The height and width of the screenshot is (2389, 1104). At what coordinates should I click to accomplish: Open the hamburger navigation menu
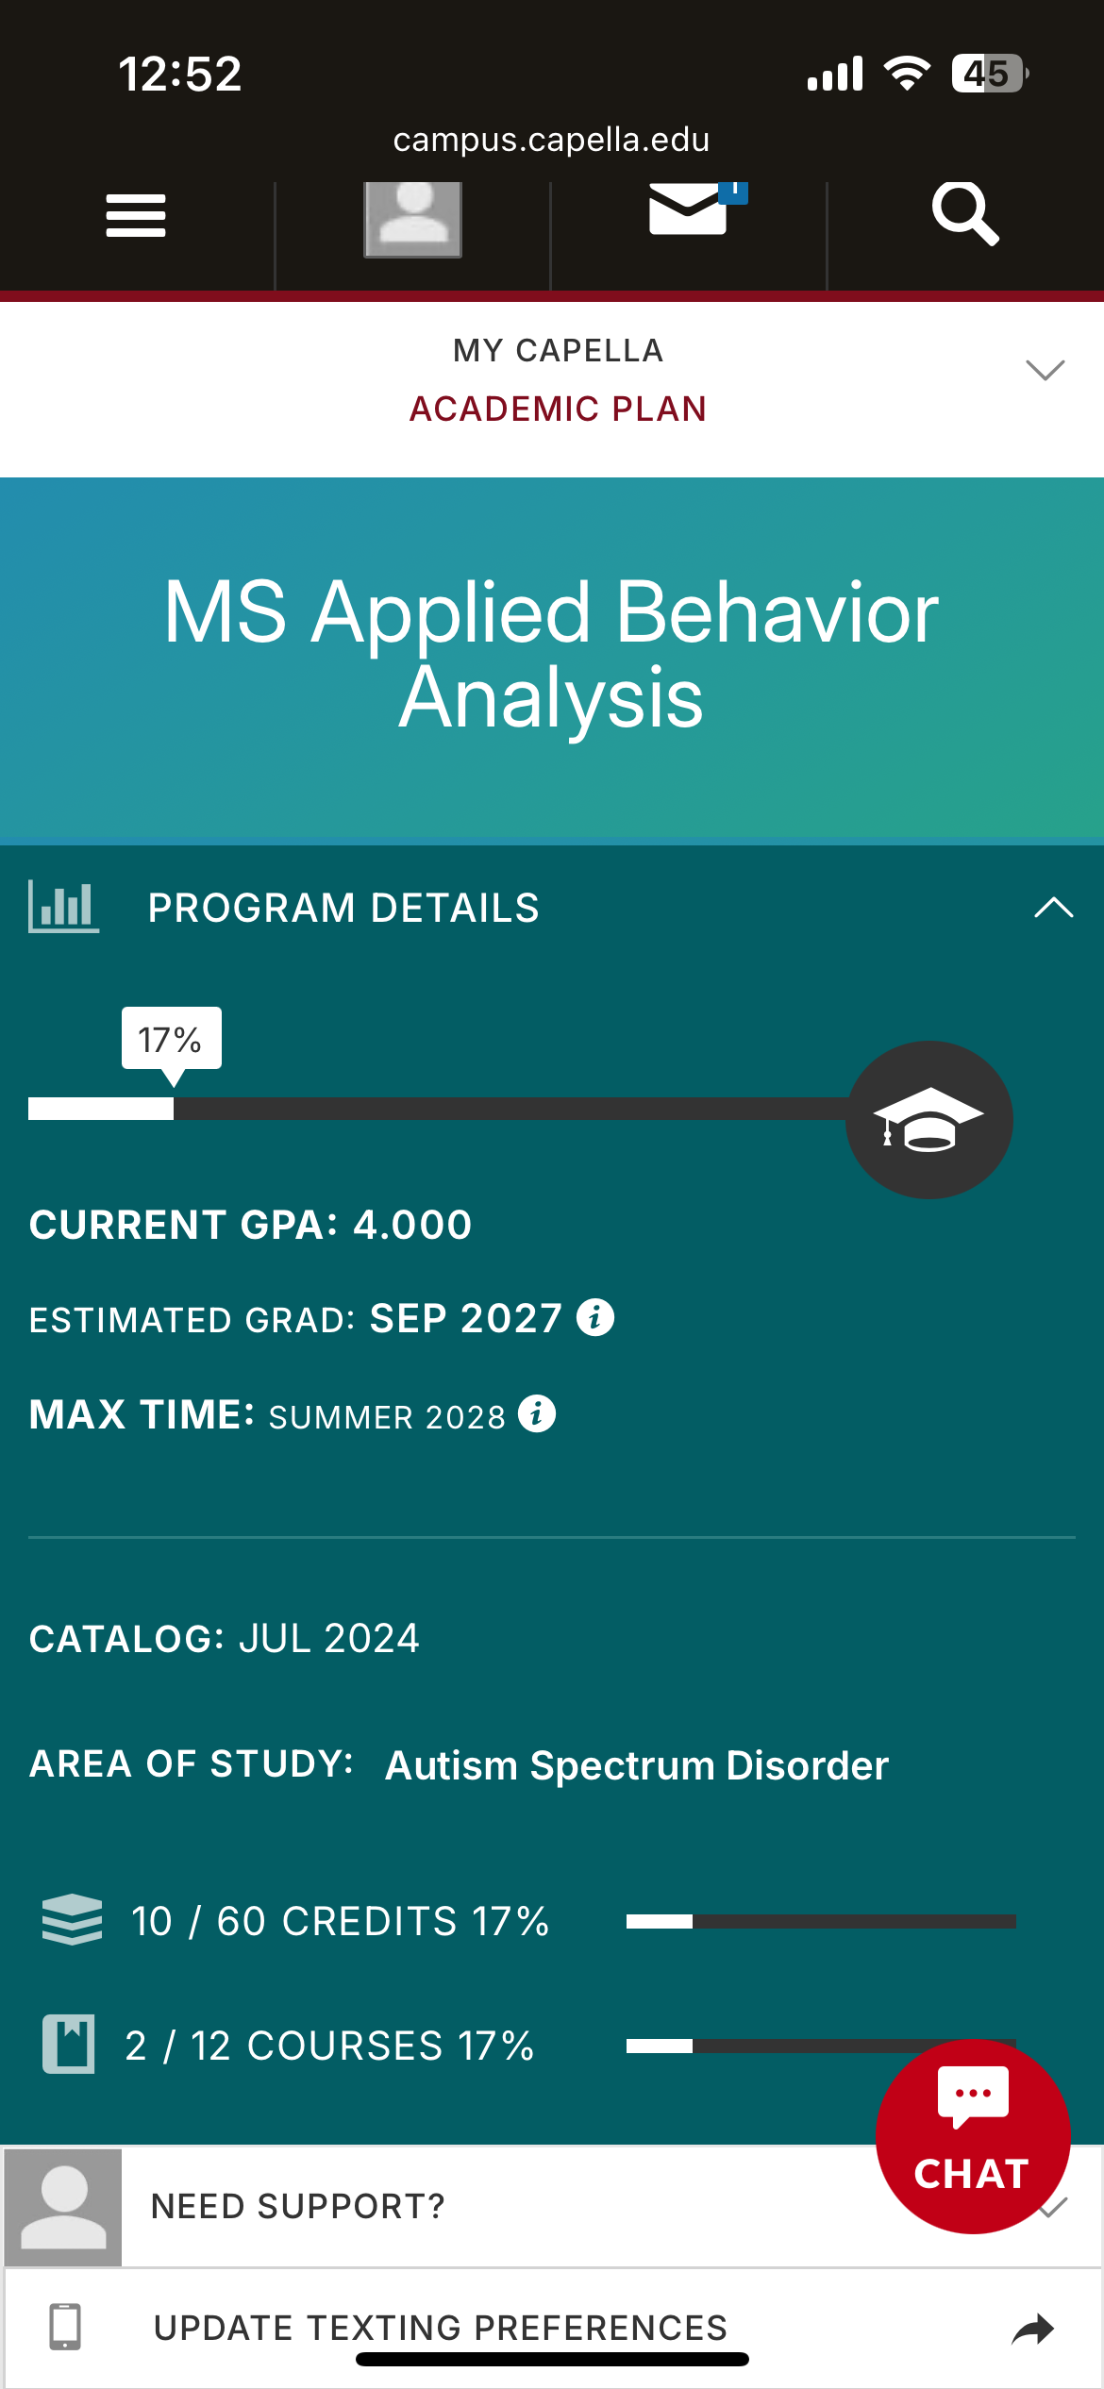(136, 216)
